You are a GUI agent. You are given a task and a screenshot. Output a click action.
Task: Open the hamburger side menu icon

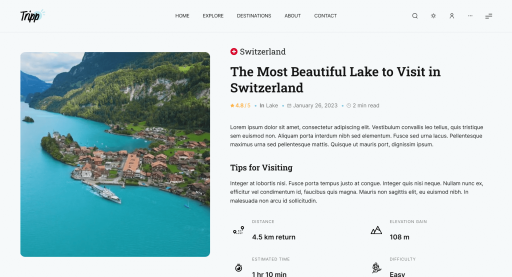pos(489,16)
